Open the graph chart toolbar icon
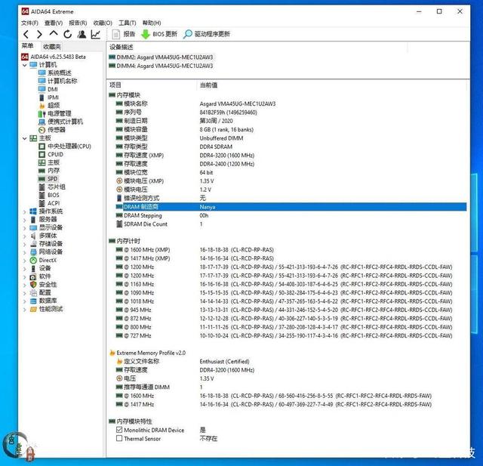Viewport: 483px width, 466px height. 96,34
